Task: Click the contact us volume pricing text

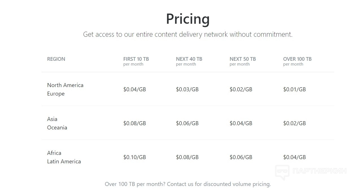Action: click(188, 184)
